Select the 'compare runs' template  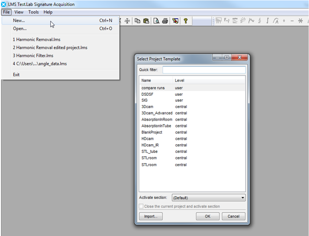[192, 88]
